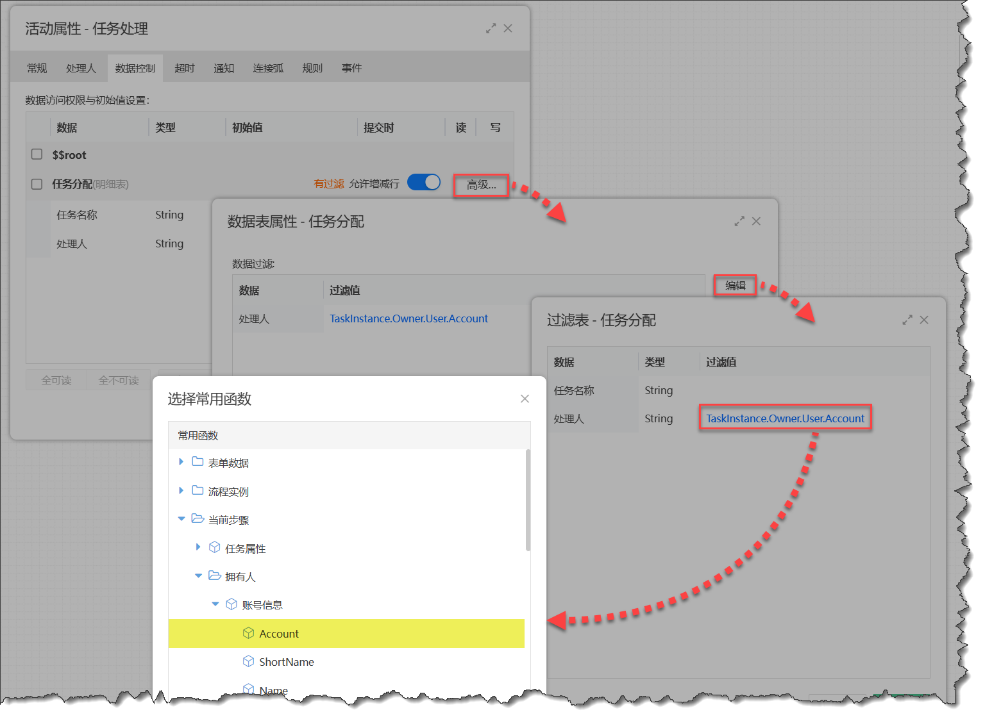Check the 任务分配 row checkbox

37,184
